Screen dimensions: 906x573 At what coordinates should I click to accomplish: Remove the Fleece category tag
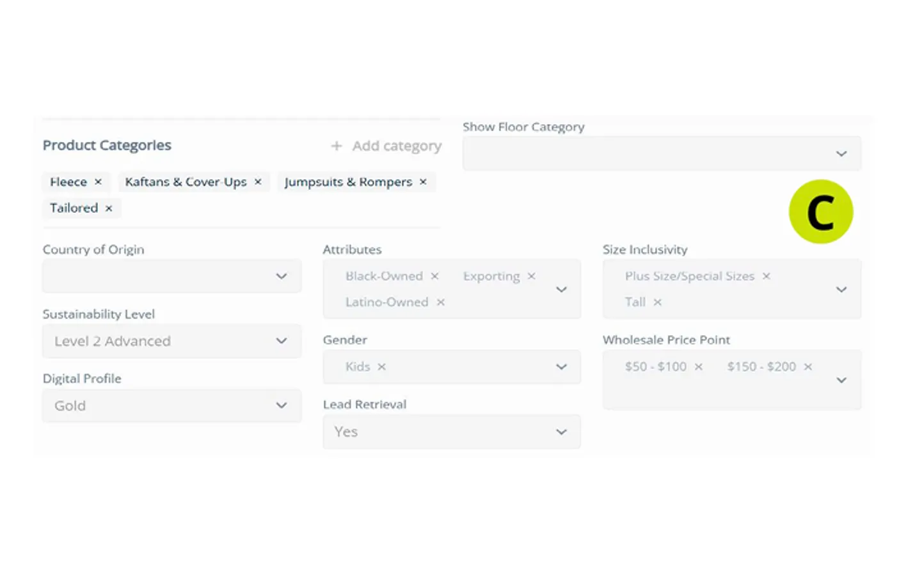98,182
